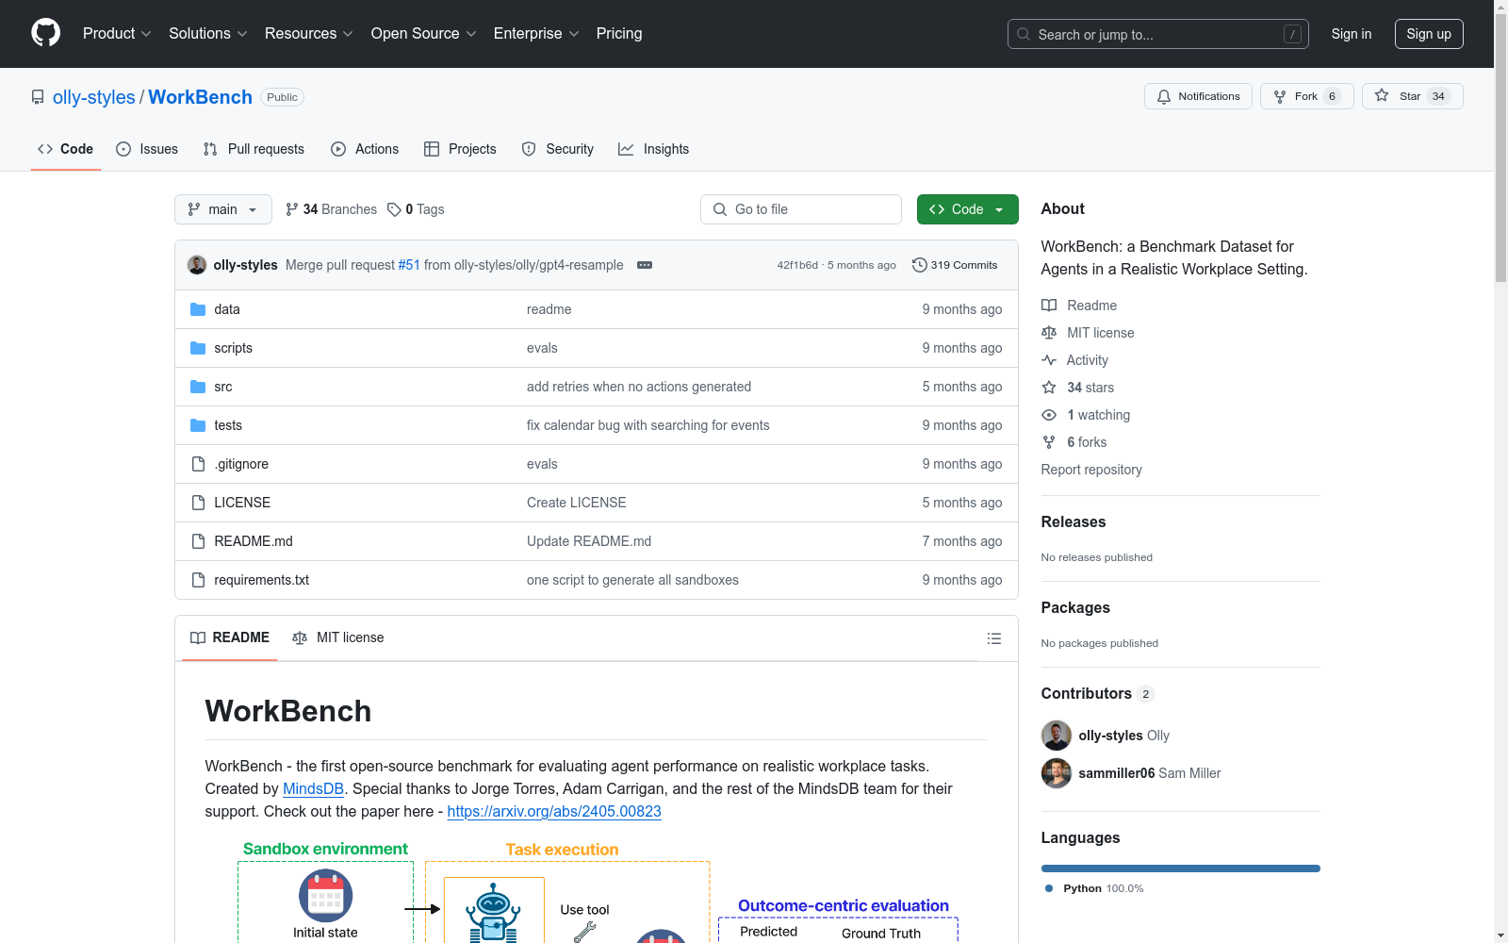The width and height of the screenshot is (1508, 943).
Task: Click olly-styles contributor avatar
Action: click(x=1057, y=736)
